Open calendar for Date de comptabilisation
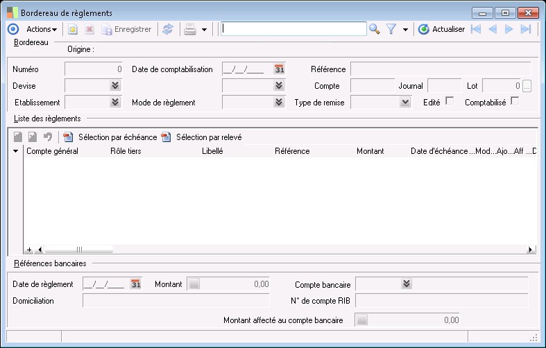 pos(280,69)
